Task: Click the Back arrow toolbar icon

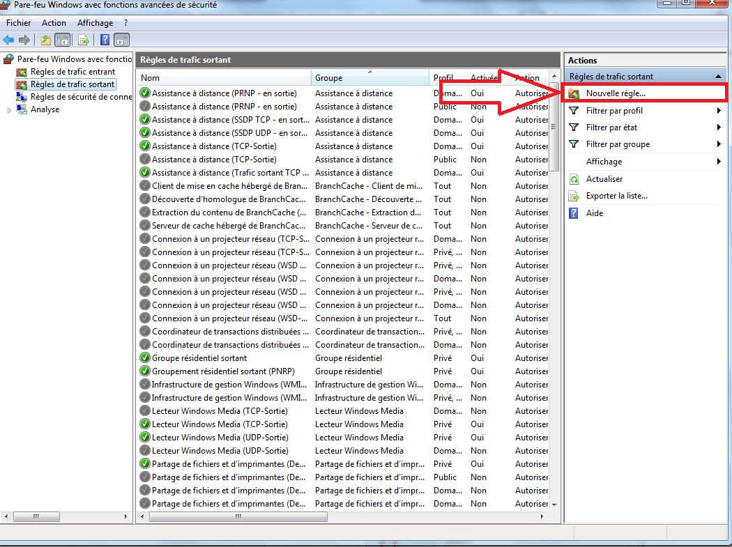Action: pos(8,40)
